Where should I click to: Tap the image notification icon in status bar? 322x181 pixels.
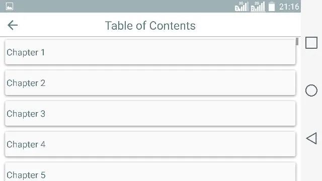pyautogui.click(x=10, y=7)
